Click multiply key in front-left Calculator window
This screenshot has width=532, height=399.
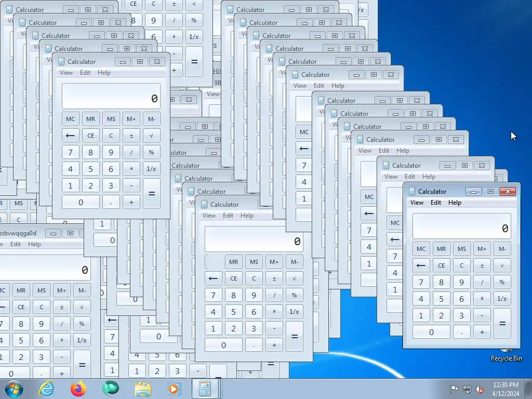point(131,169)
